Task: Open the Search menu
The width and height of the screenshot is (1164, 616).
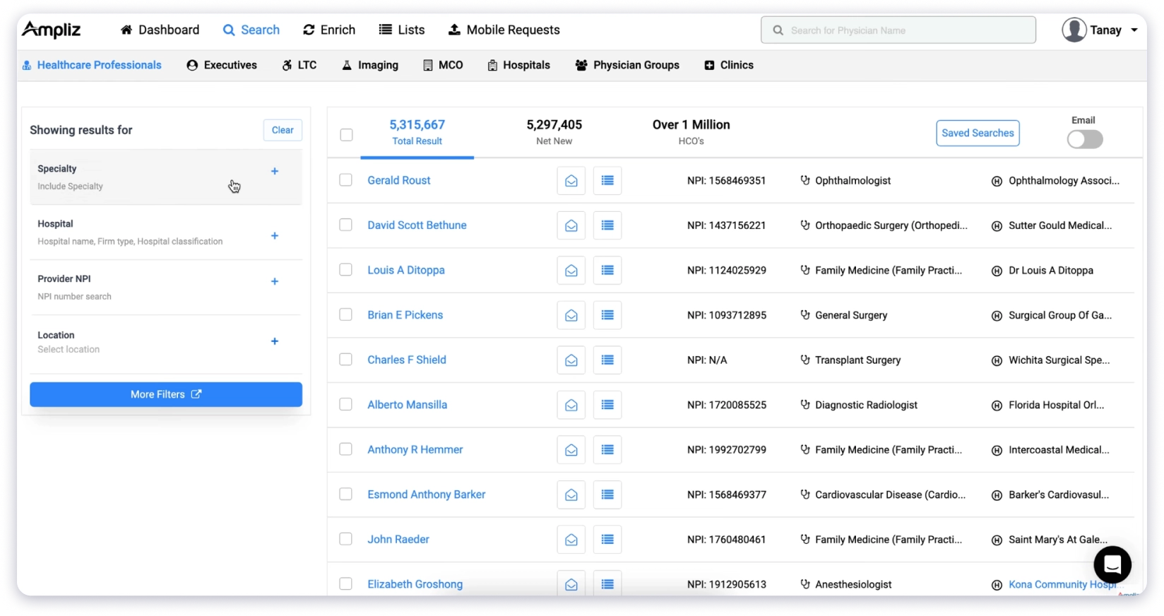Action: pyautogui.click(x=251, y=30)
